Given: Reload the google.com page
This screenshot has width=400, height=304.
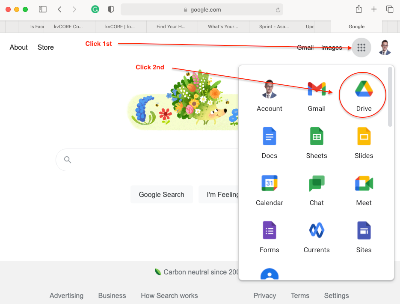Looking at the screenshot, I should [278, 10].
